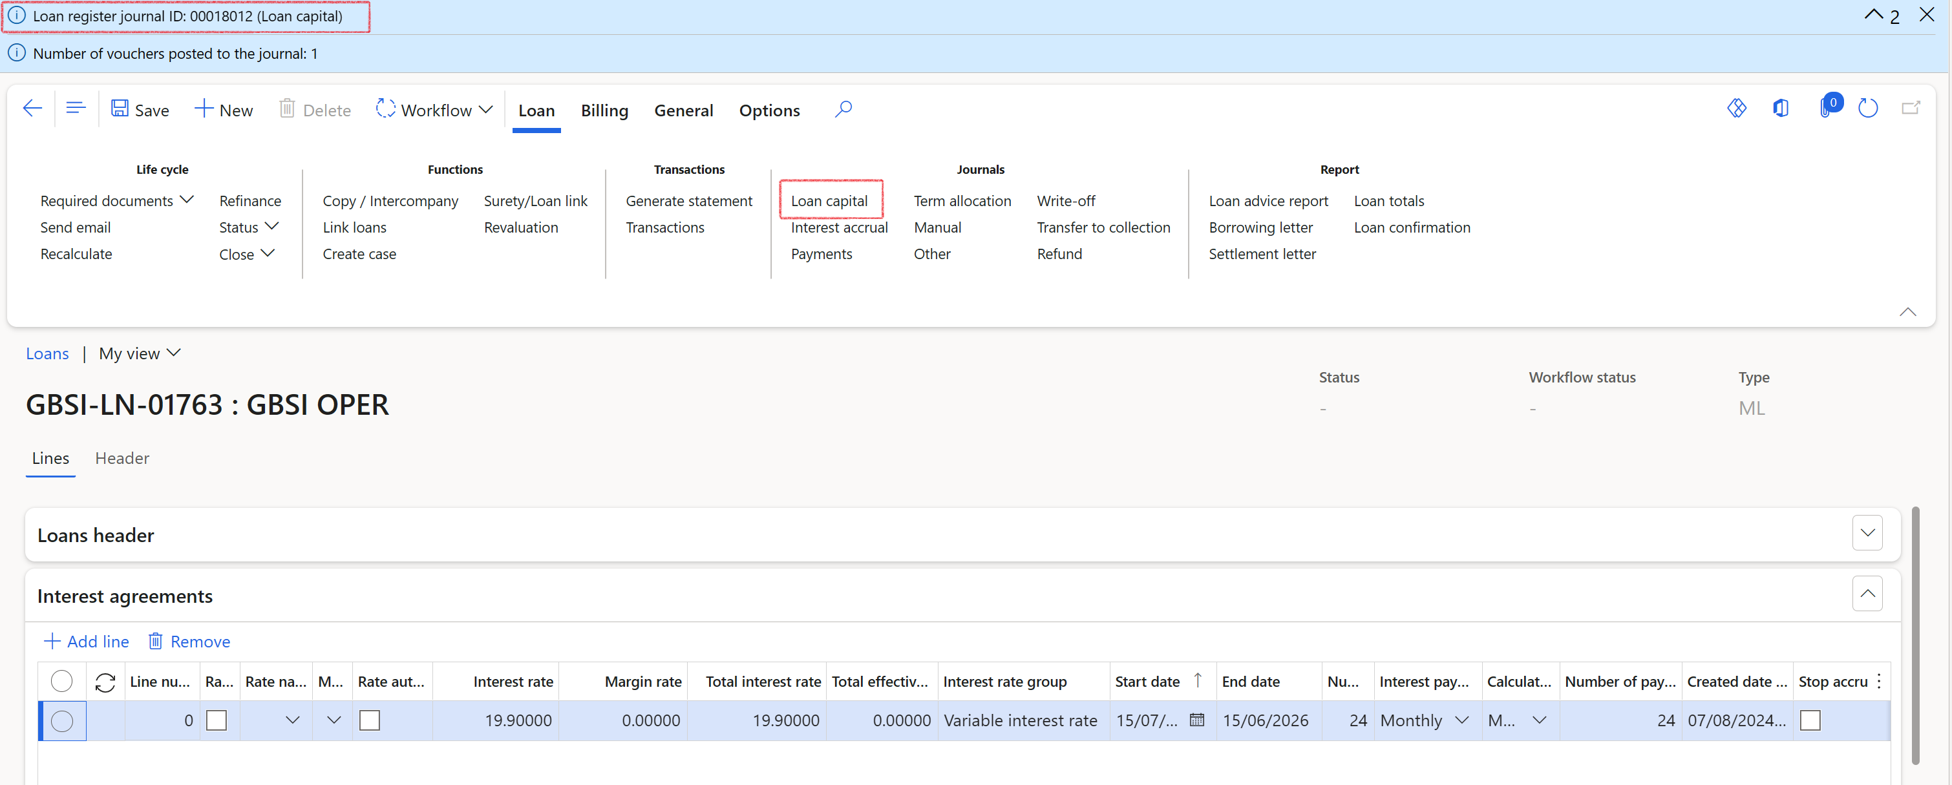Switch to the Loan ribbon tab
Viewport: 1952px width, 785px height.
click(536, 110)
